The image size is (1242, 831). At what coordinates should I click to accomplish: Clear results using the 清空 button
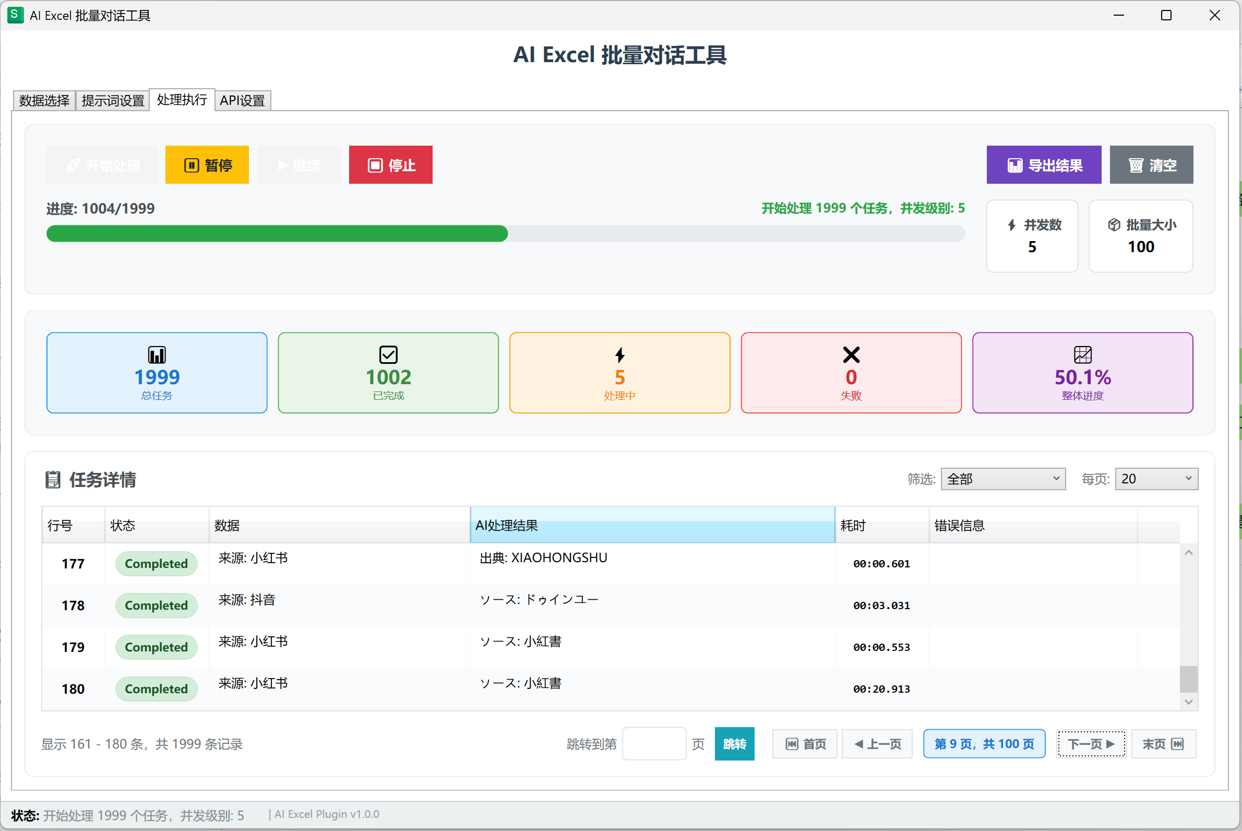click(x=1151, y=165)
